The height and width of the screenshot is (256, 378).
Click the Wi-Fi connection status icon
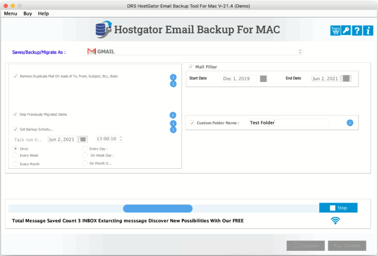point(335,221)
